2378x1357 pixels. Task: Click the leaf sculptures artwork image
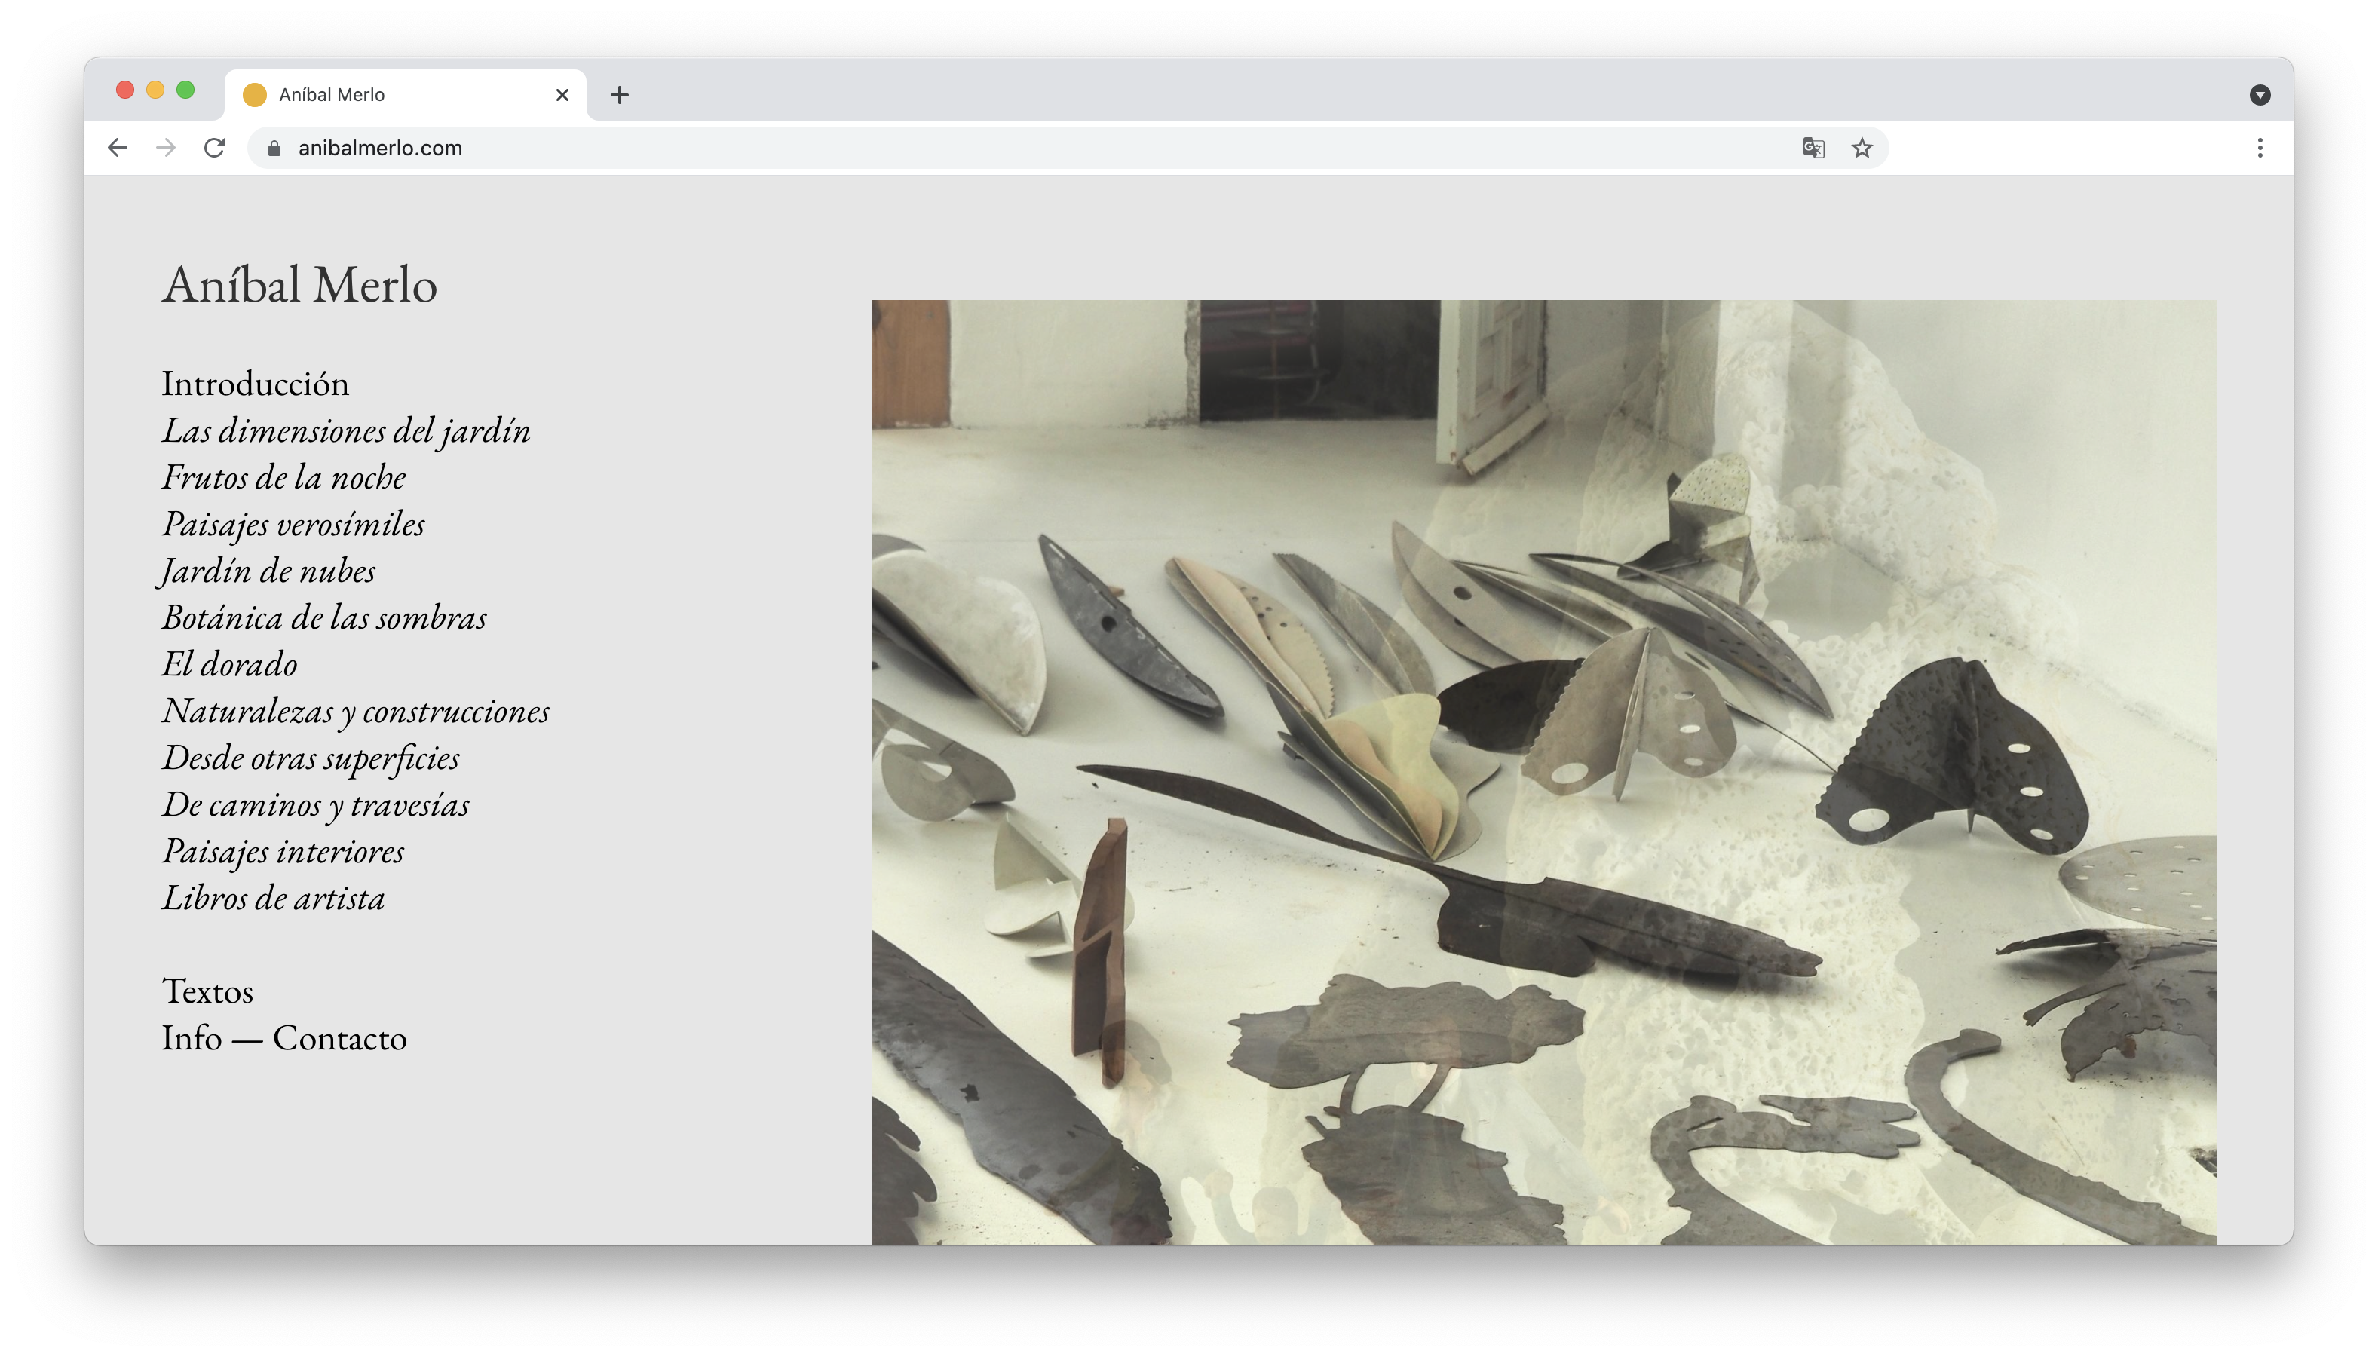click(x=1542, y=772)
